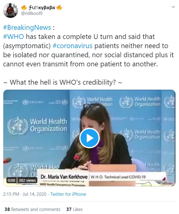Click the W.H.O. Technical Lead COVID-19 caption
This screenshot has width=179, height=214.
(x=118, y=177)
